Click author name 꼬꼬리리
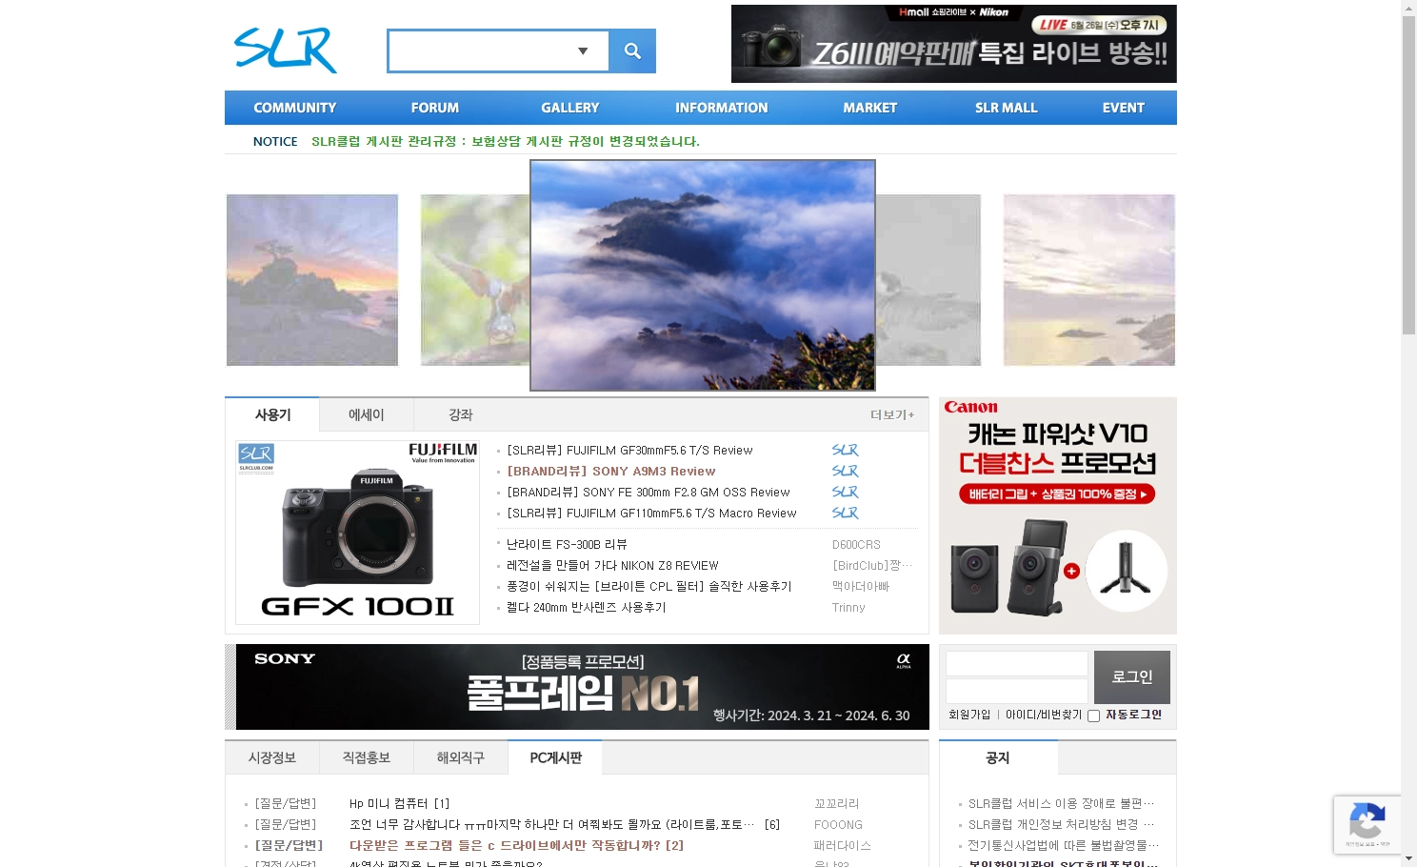Screen dimensions: 1417x867 (x=837, y=804)
